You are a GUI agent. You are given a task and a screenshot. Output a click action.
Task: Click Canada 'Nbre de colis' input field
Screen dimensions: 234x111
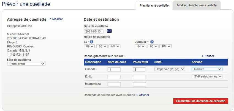point(114,70)
